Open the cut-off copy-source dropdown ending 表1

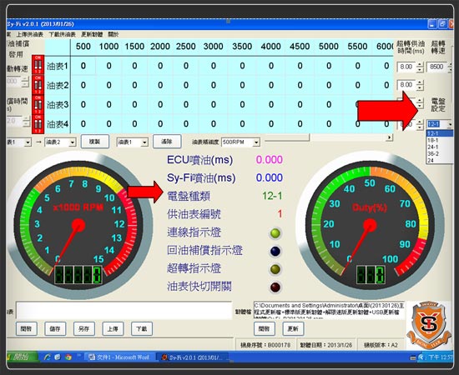pyautogui.click(x=18, y=142)
